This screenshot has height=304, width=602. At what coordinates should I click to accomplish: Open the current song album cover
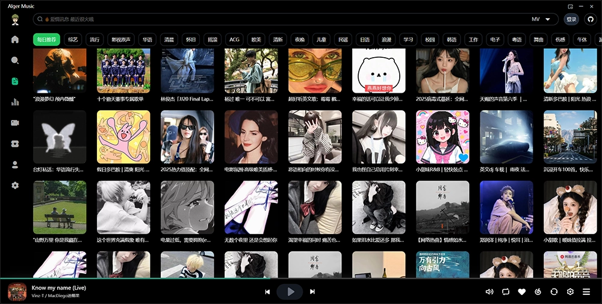point(17,292)
